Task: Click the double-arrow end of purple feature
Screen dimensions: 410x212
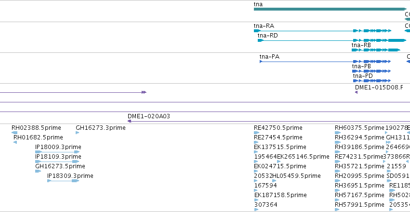Action: click(x=144, y=92)
